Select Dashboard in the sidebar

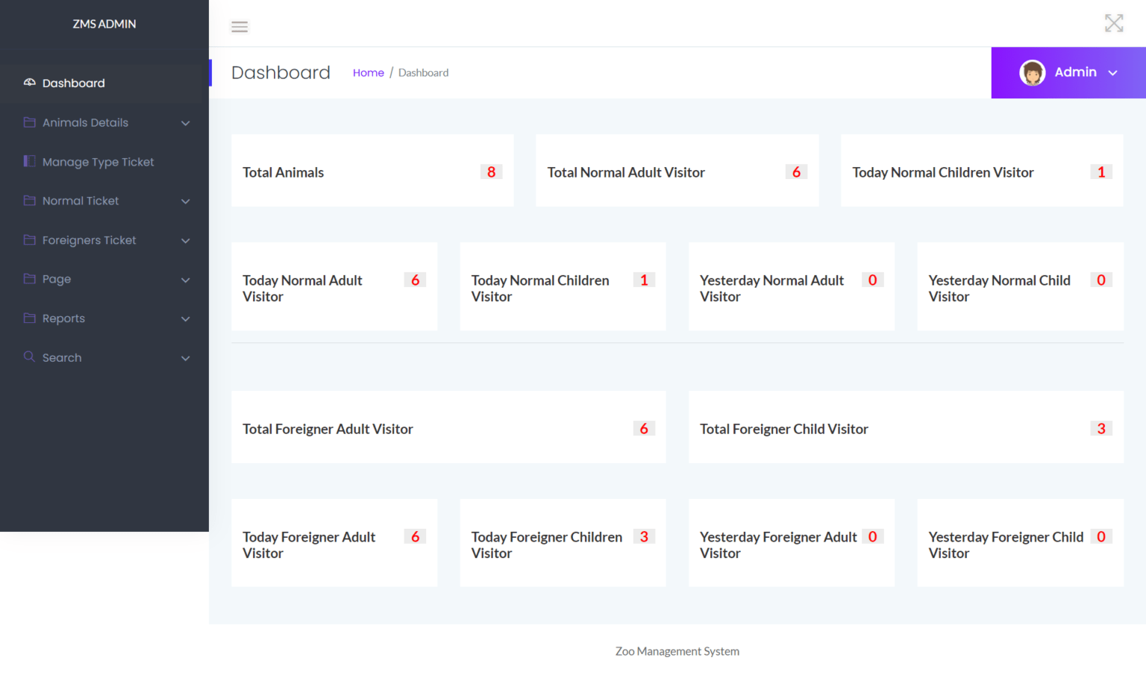[73, 83]
